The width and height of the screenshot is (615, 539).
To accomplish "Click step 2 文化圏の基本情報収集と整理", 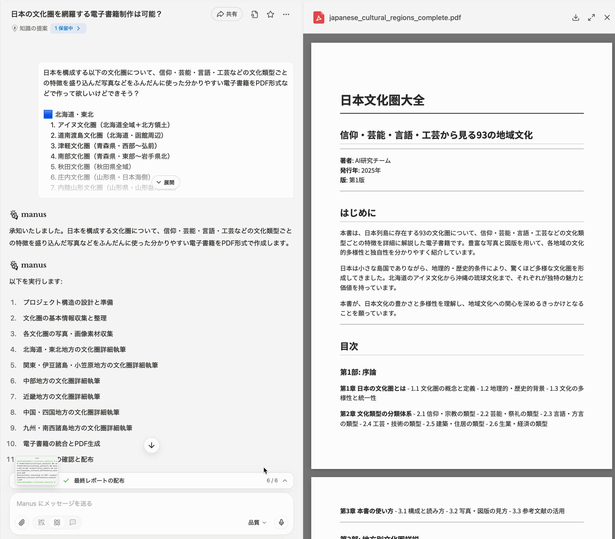I will tap(65, 318).
